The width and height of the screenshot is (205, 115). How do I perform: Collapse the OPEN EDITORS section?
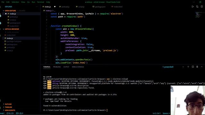click(10, 11)
